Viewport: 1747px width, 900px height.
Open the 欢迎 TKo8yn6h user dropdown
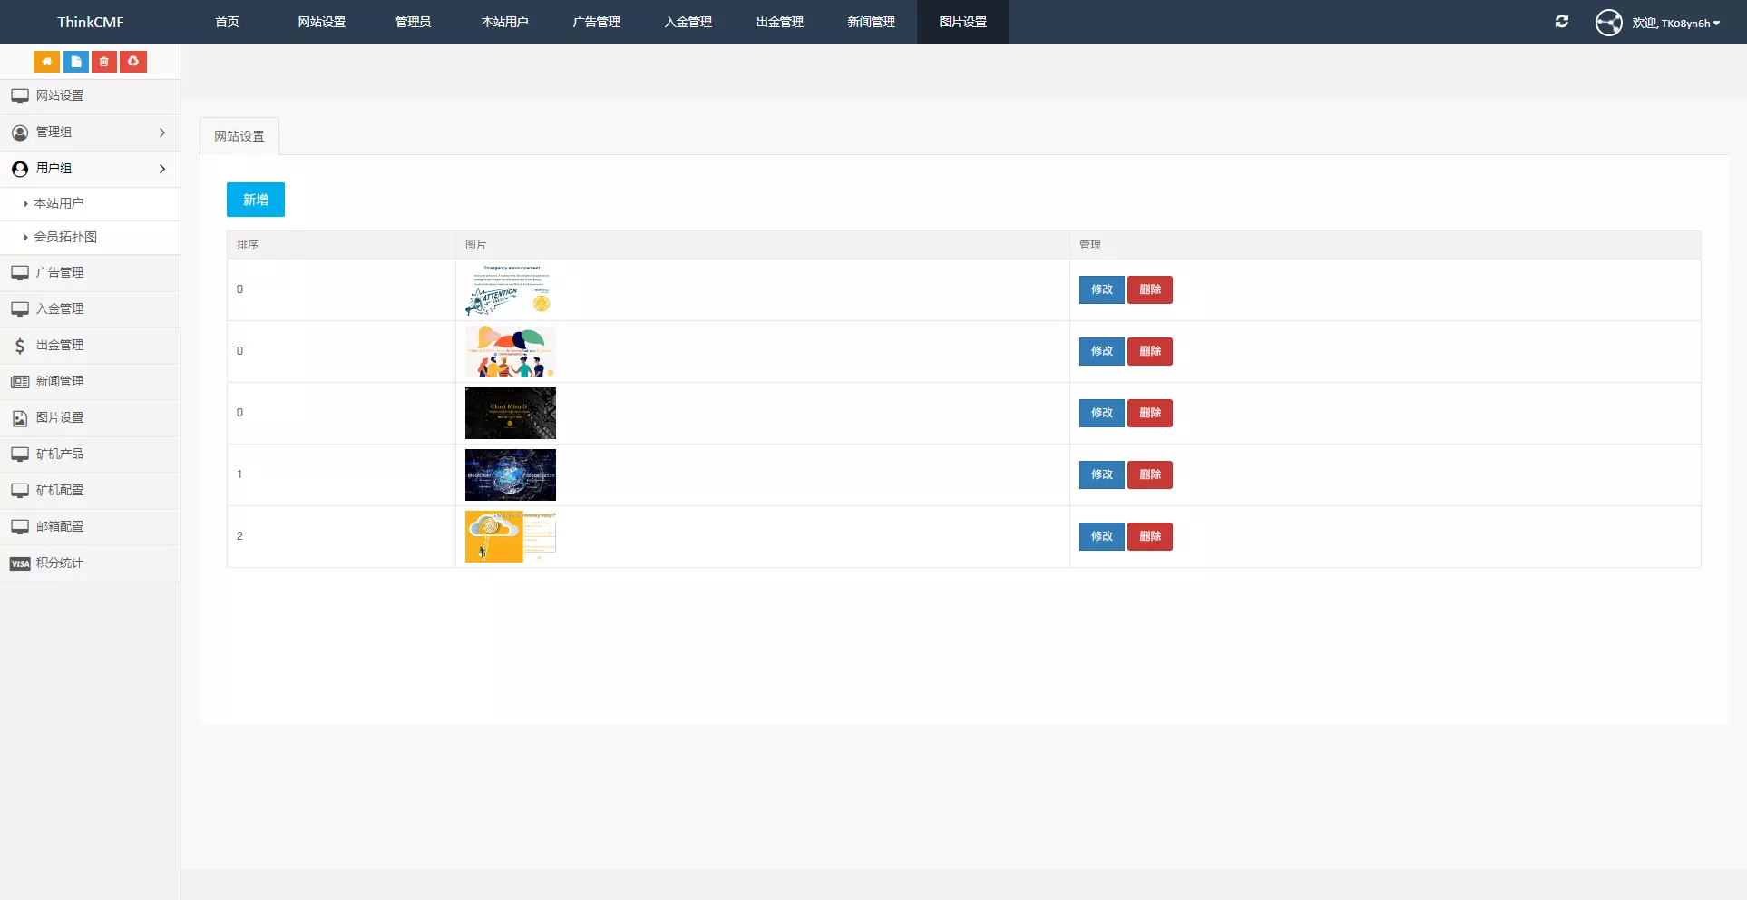[1675, 23]
